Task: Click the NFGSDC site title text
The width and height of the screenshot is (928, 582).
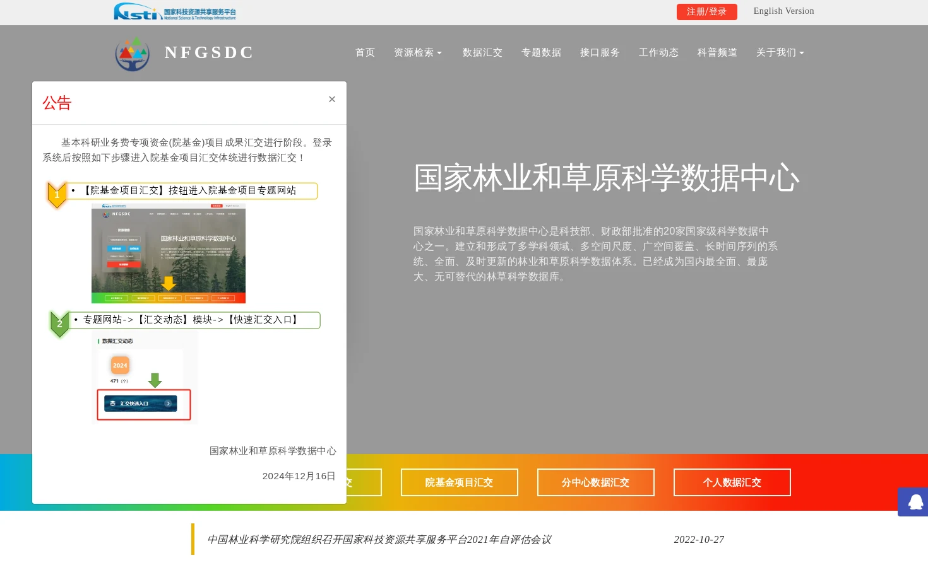Action: point(209,52)
